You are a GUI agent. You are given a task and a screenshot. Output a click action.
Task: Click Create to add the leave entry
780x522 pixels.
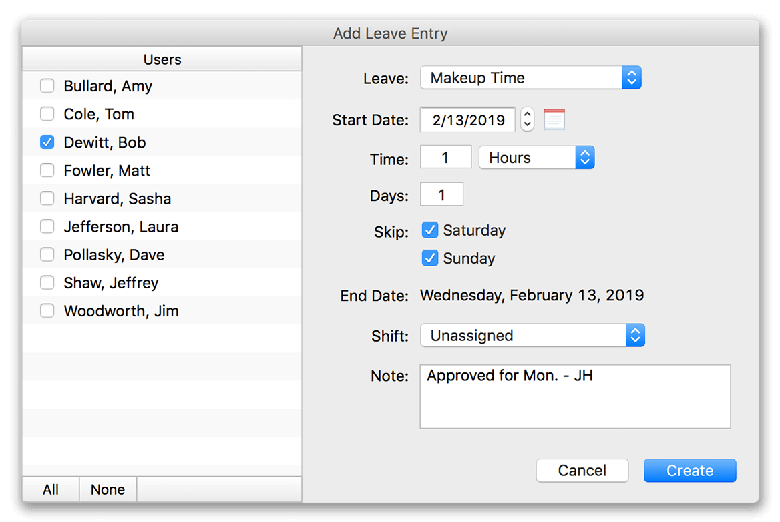coord(689,470)
